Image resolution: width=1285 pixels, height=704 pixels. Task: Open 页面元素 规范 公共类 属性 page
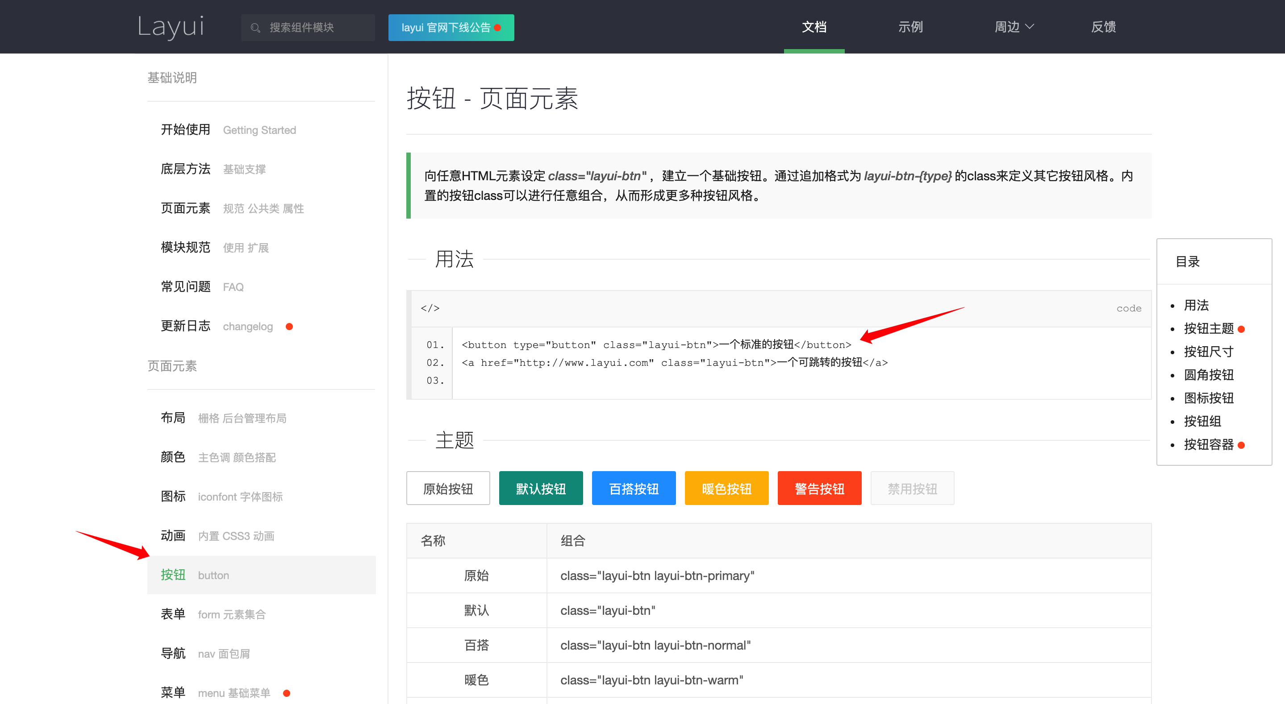tap(261, 208)
